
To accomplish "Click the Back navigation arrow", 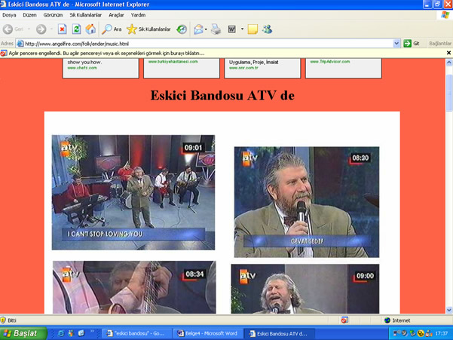I will click(9, 29).
